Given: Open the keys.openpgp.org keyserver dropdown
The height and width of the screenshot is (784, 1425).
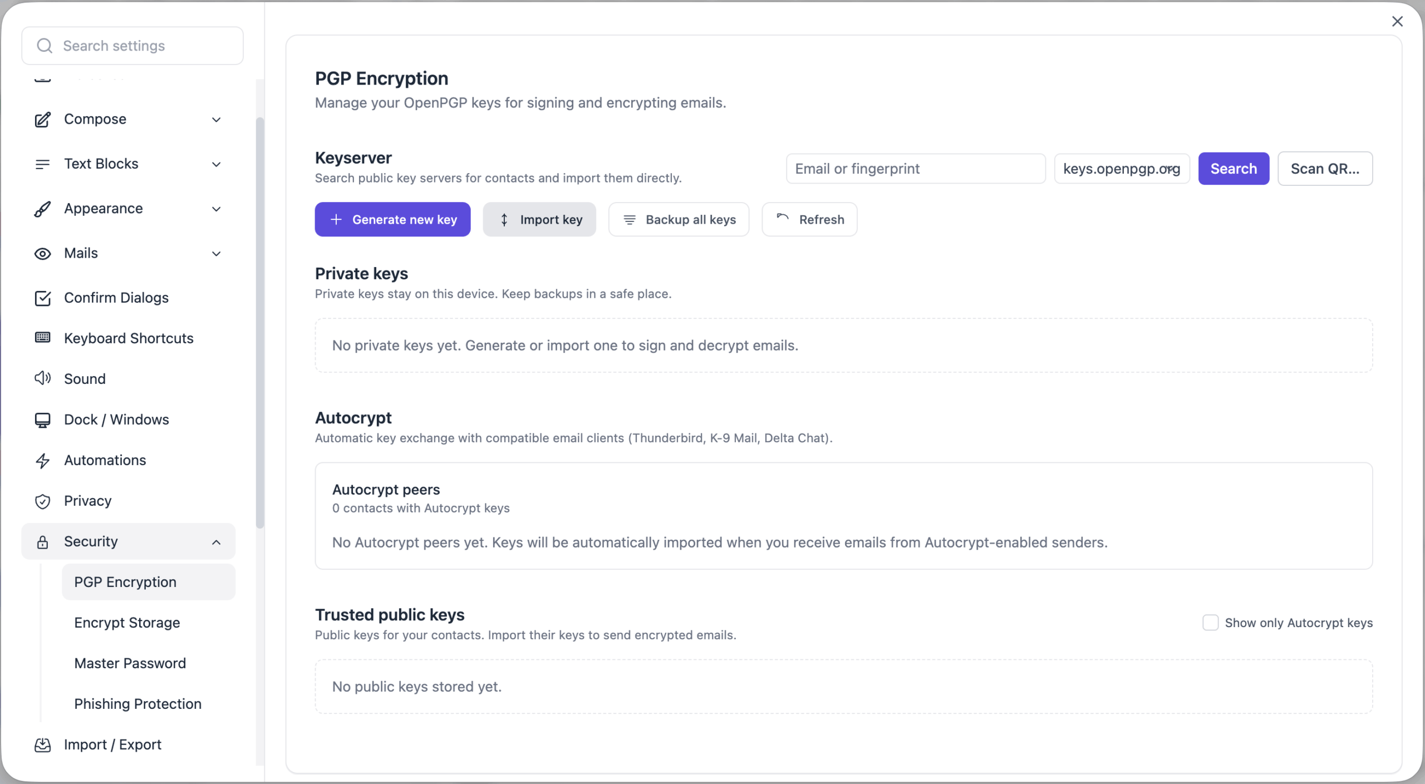Looking at the screenshot, I should point(1121,169).
